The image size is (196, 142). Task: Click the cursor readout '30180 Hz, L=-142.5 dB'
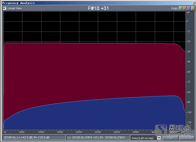[34, 138]
